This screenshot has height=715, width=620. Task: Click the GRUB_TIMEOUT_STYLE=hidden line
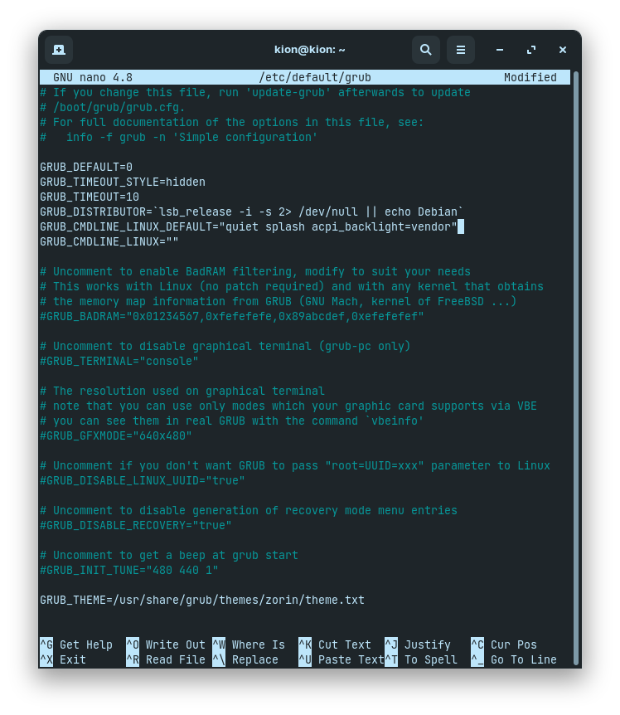point(123,182)
